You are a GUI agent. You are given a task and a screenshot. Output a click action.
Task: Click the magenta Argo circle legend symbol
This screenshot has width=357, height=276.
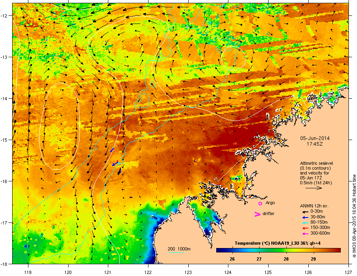(260, 203)
